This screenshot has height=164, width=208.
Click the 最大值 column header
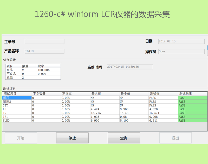pyautogui.click(x=104, y=94)
